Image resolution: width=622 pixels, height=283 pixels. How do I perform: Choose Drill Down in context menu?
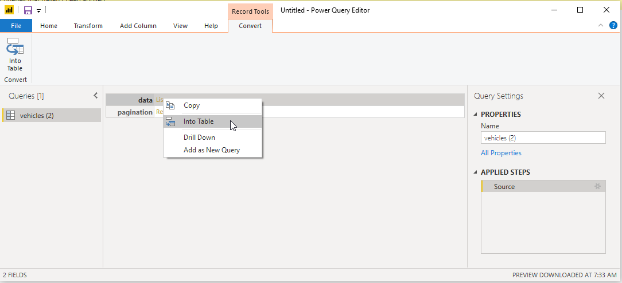click(x=213, y=137)
